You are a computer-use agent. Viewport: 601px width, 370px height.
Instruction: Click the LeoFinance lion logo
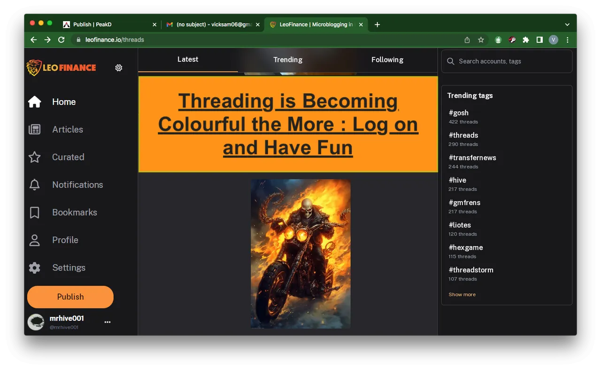pos(62,68)
